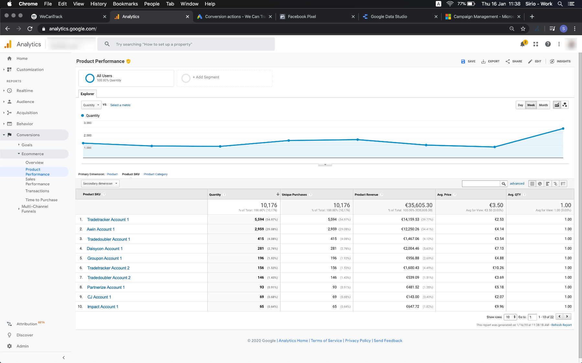The height and width of the screenshot is (363, 582).
Task: Open Sales Performance report
Action: tap(38, 182)
